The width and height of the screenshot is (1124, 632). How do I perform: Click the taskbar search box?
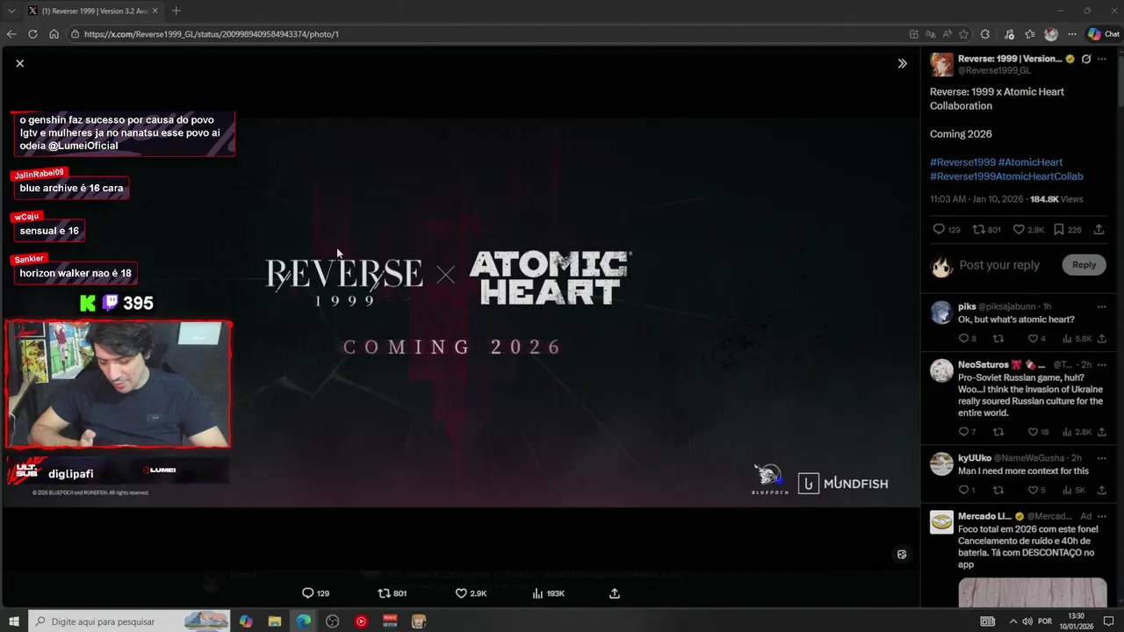(x=130, y=621)
